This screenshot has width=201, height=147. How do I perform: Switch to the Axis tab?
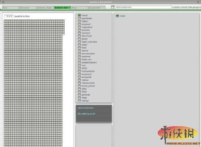tap(11, 8)
